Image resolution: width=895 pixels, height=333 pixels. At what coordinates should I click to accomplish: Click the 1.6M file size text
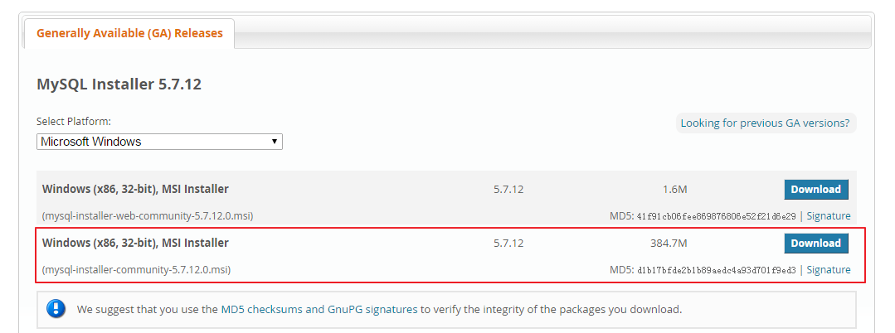click(674, 190)
